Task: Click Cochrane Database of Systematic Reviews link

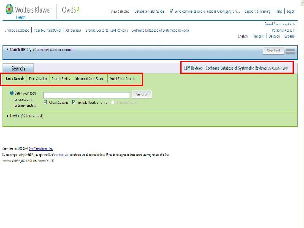Action: click(160, 30)
